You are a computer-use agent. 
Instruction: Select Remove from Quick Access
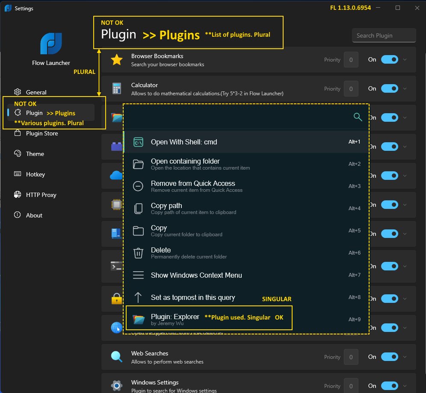(246, 186)
